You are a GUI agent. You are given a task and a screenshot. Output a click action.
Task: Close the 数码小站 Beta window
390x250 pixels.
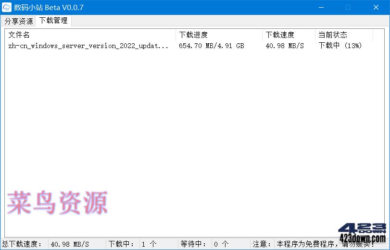tap(376, 7)
